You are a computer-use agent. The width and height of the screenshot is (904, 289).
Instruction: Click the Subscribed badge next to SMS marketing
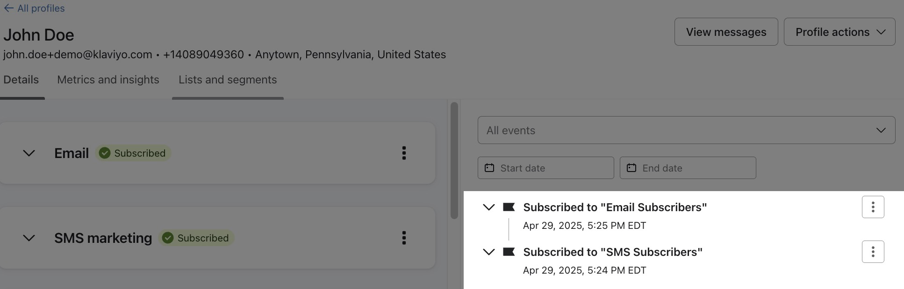(x=196, y=238)
